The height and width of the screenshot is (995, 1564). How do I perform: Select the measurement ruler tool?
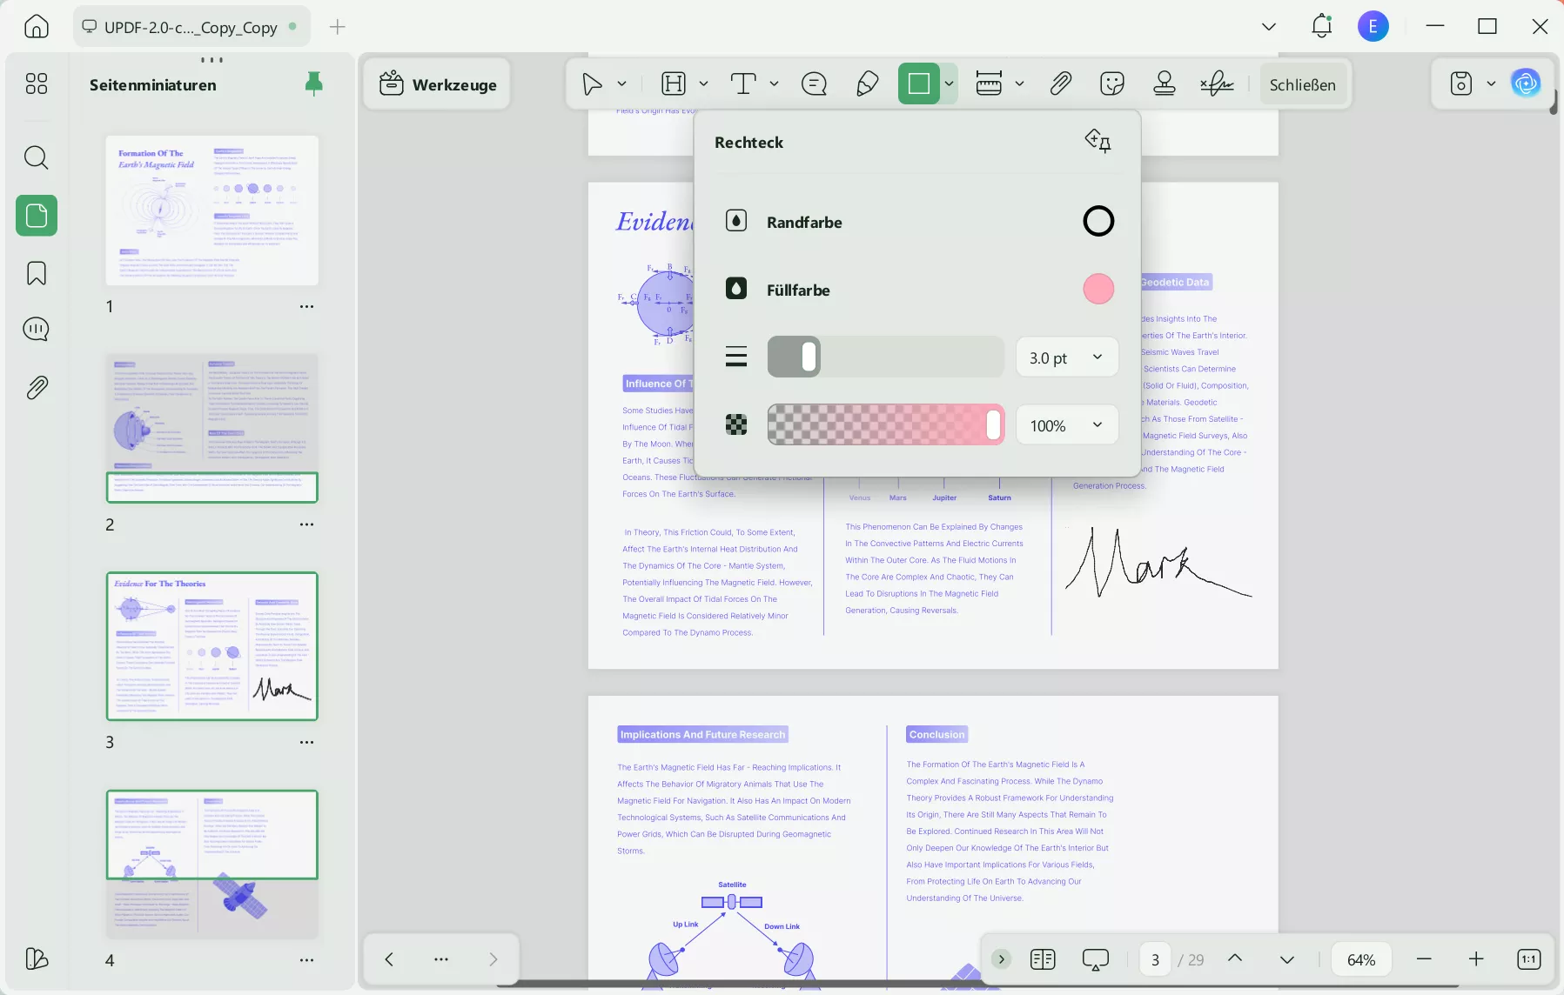[989, 84]
